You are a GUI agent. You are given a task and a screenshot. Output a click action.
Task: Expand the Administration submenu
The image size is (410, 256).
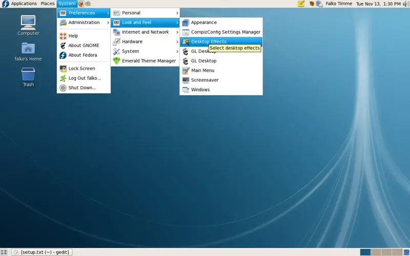(x=84, y=23)
